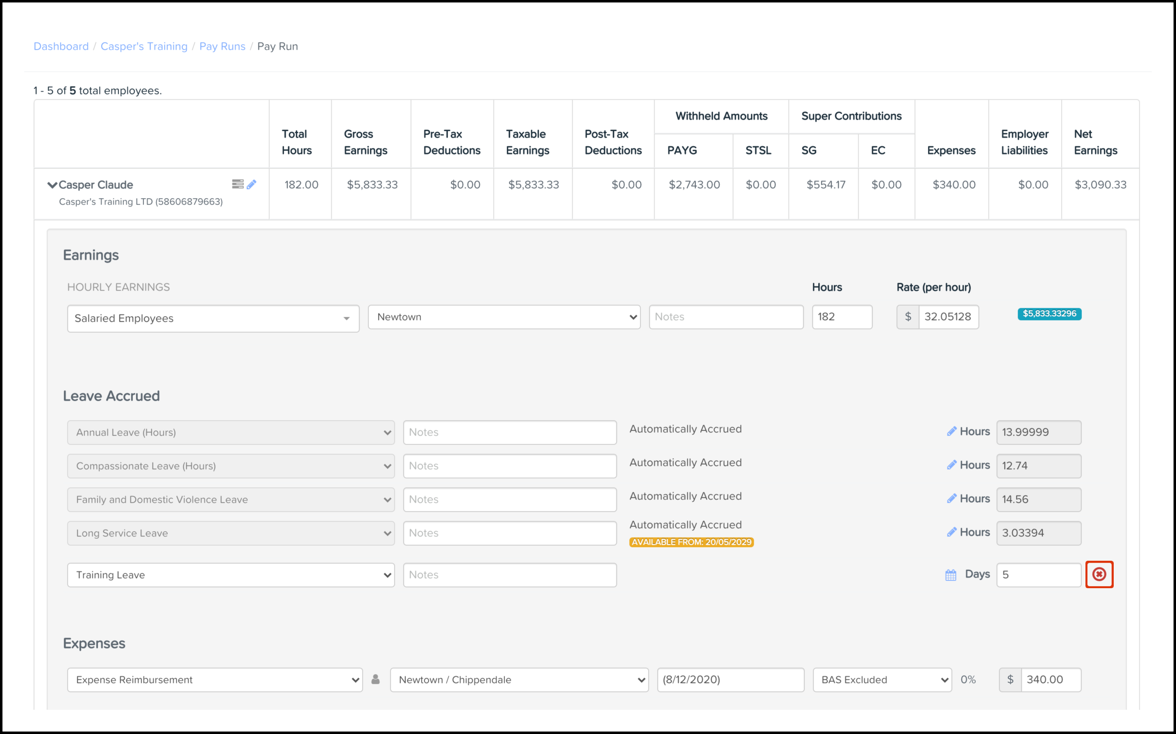This screenshot has height=734, width=1176.
Task: Expand the Training Leave type dropdown
Action: tap(231, 575)
